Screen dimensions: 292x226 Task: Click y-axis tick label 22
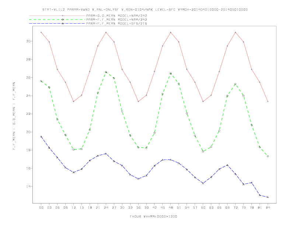click(28, 114)
